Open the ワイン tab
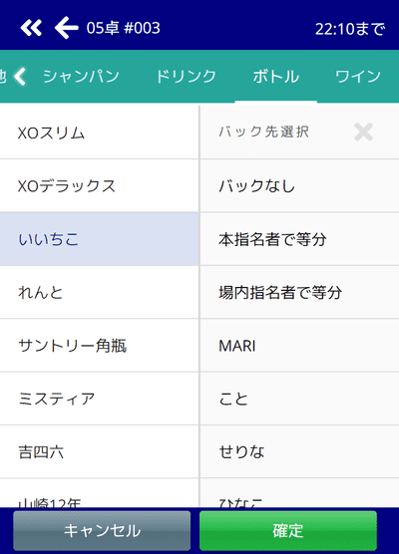The image size is (399, 554). pyautogui.click(x=358, y=77)
